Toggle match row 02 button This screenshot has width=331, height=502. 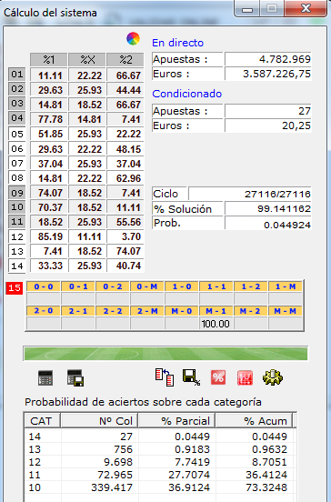[17, 89]
